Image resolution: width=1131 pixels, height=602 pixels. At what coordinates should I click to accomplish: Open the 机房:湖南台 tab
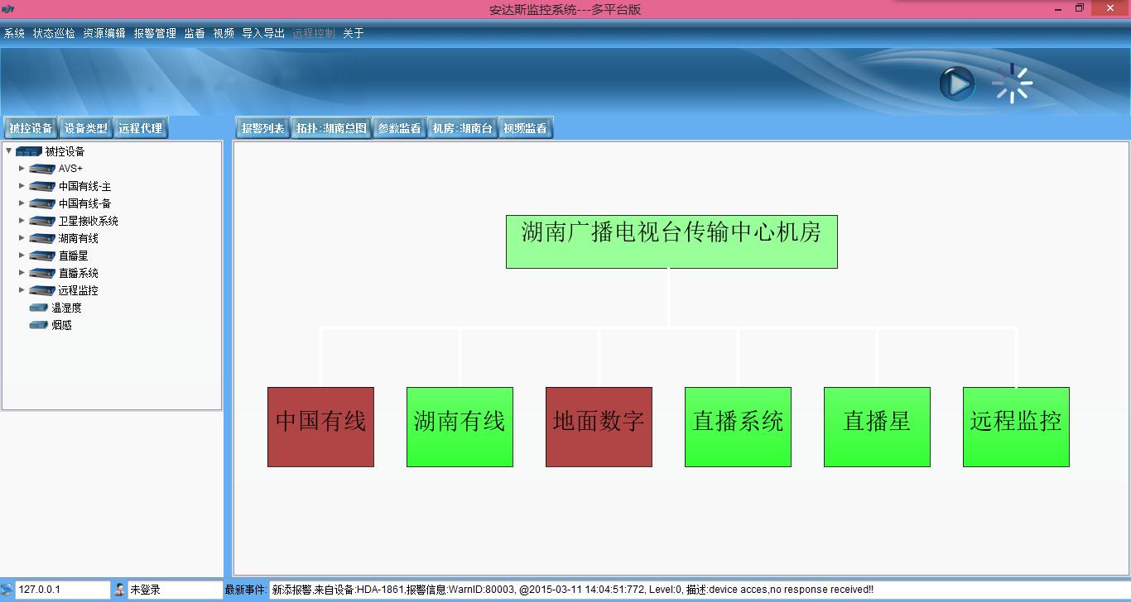(463, 128)
